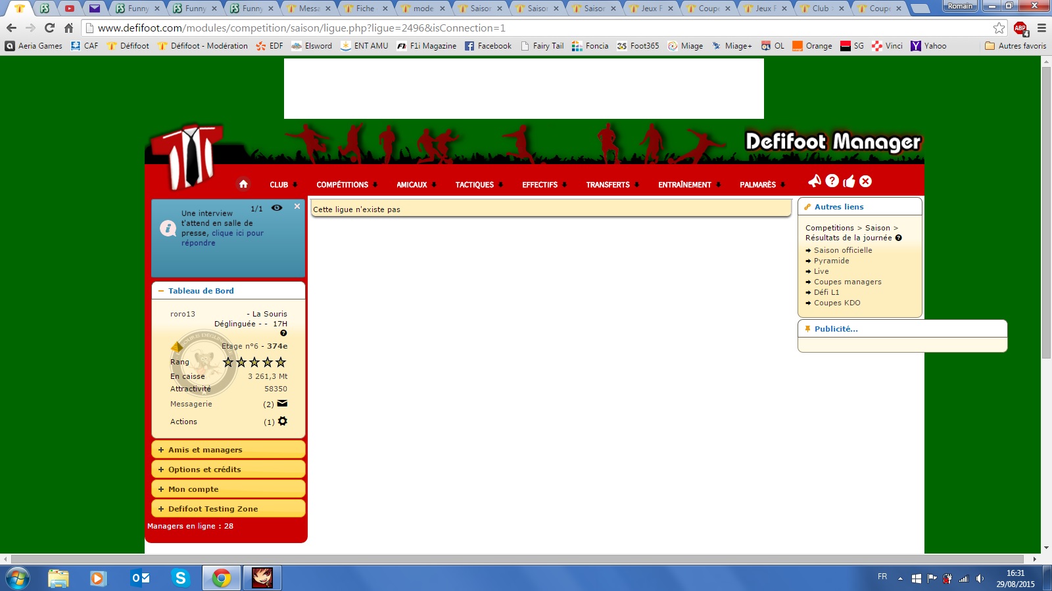Switch to the Club browser tab
The height and width of the screenshot is (591, 1052).
click(822, 9)
